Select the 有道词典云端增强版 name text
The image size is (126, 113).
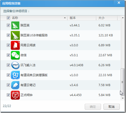click(34, 75)
